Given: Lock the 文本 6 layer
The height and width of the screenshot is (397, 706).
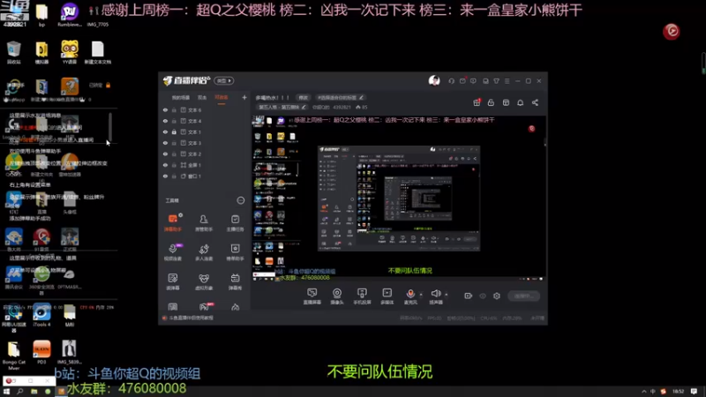Looking at the screenshot, I should click(174, 109).
